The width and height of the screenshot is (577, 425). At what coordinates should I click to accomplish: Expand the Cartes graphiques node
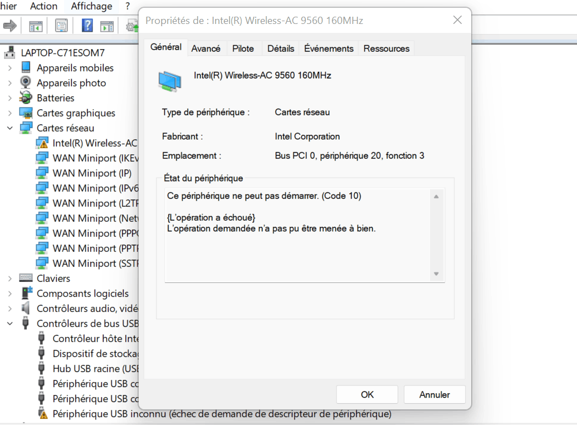point(10,113)
